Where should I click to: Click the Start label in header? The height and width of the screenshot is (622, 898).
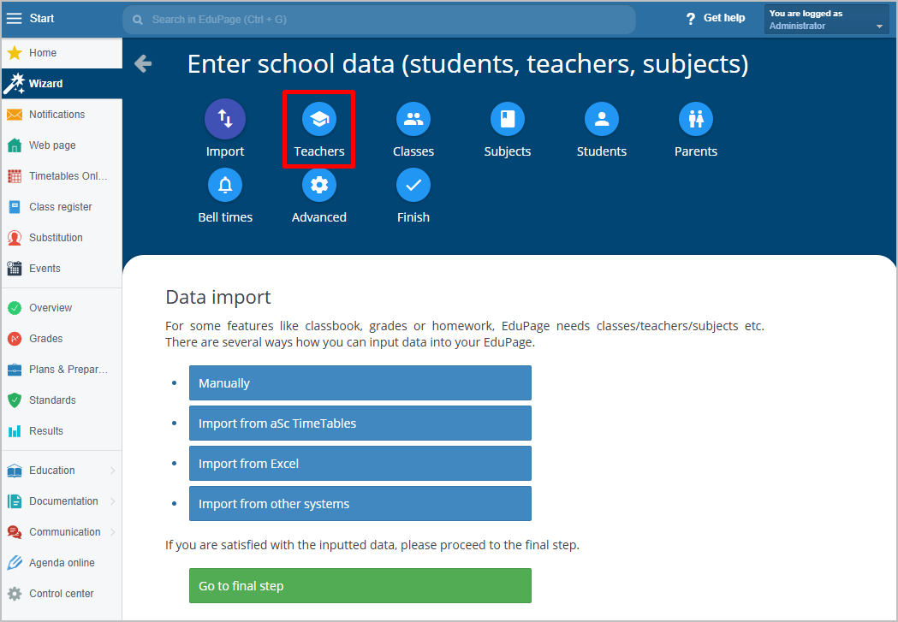(42, 18)
